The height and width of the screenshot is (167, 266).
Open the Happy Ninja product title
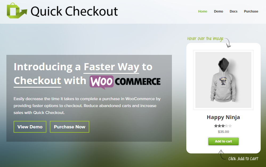click(223, 117)
